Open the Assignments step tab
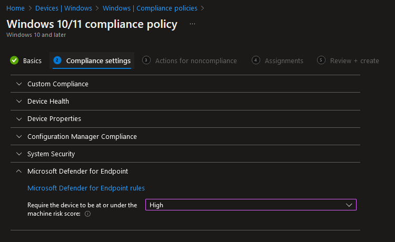This screenshot has height=242, width=395. (x=284, y=61)
